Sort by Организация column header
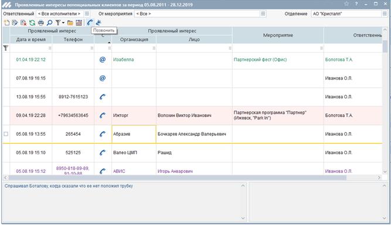391x225 pixels. [134, 40]
